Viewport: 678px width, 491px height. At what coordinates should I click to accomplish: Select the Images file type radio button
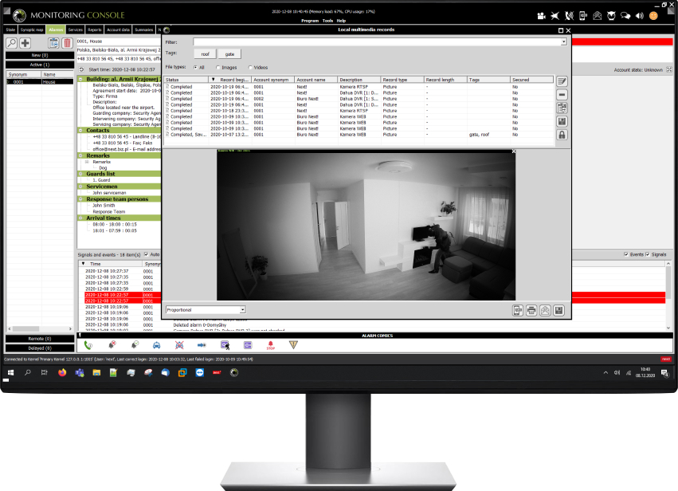point(218,68)
